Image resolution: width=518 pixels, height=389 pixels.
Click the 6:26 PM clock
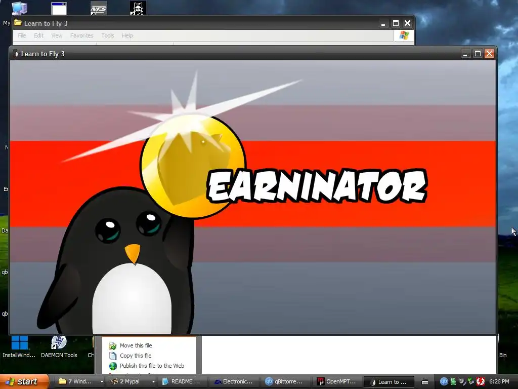499,382
